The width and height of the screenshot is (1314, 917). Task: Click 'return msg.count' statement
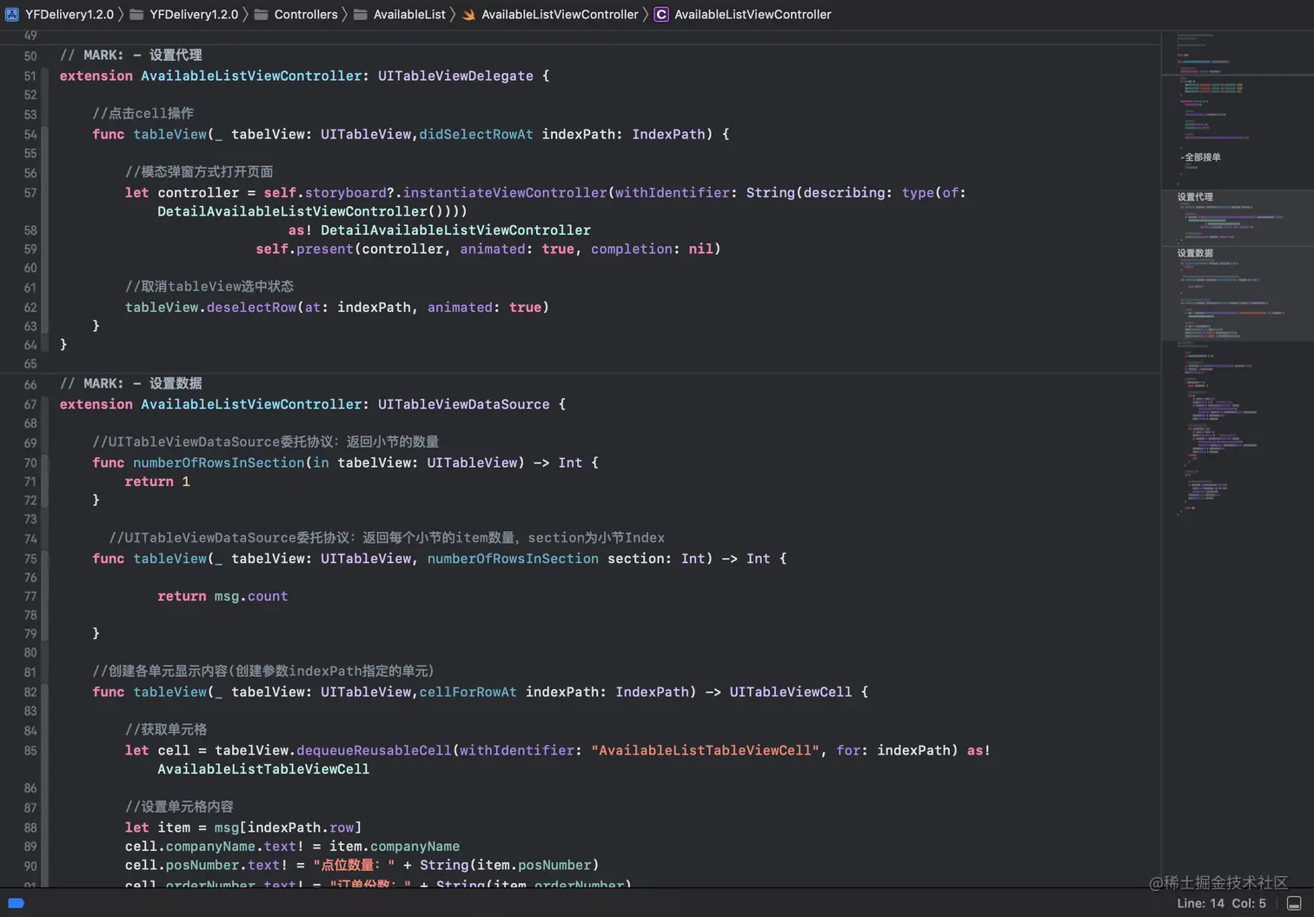point(222,596)
